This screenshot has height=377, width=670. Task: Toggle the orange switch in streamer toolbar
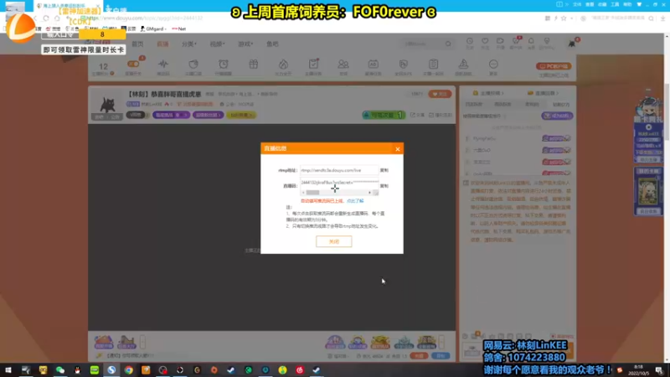click(133, 65)
